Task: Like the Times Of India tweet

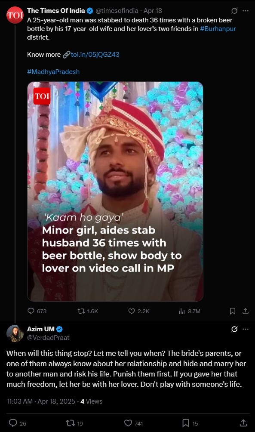Action: click(x=132, y=311)
